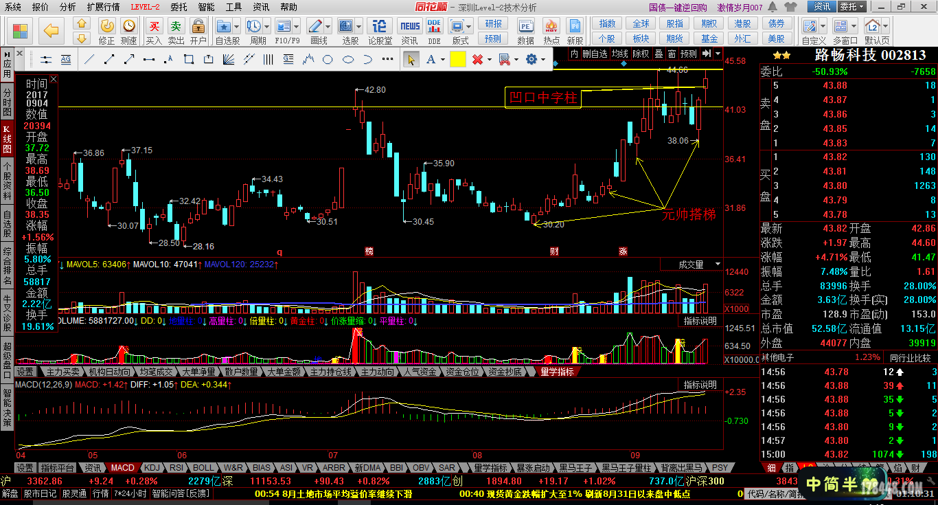This screenshot has width=938, height=505.
Task: Open the 热点 hot topics icon
Action: pos(551,31)
